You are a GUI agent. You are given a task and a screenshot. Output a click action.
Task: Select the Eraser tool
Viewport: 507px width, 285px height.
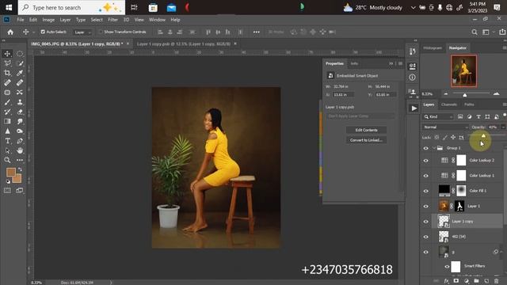tap(20, 112)
